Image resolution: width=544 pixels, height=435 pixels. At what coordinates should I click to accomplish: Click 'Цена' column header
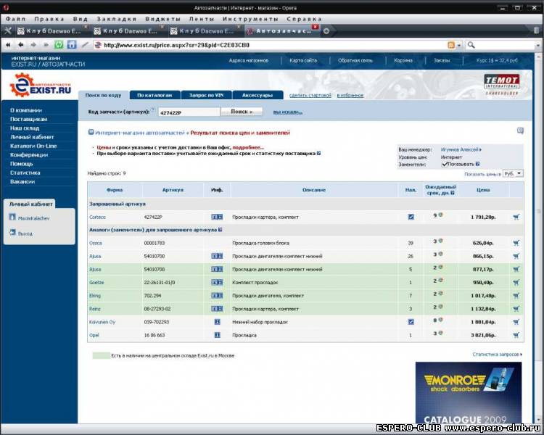483,190
